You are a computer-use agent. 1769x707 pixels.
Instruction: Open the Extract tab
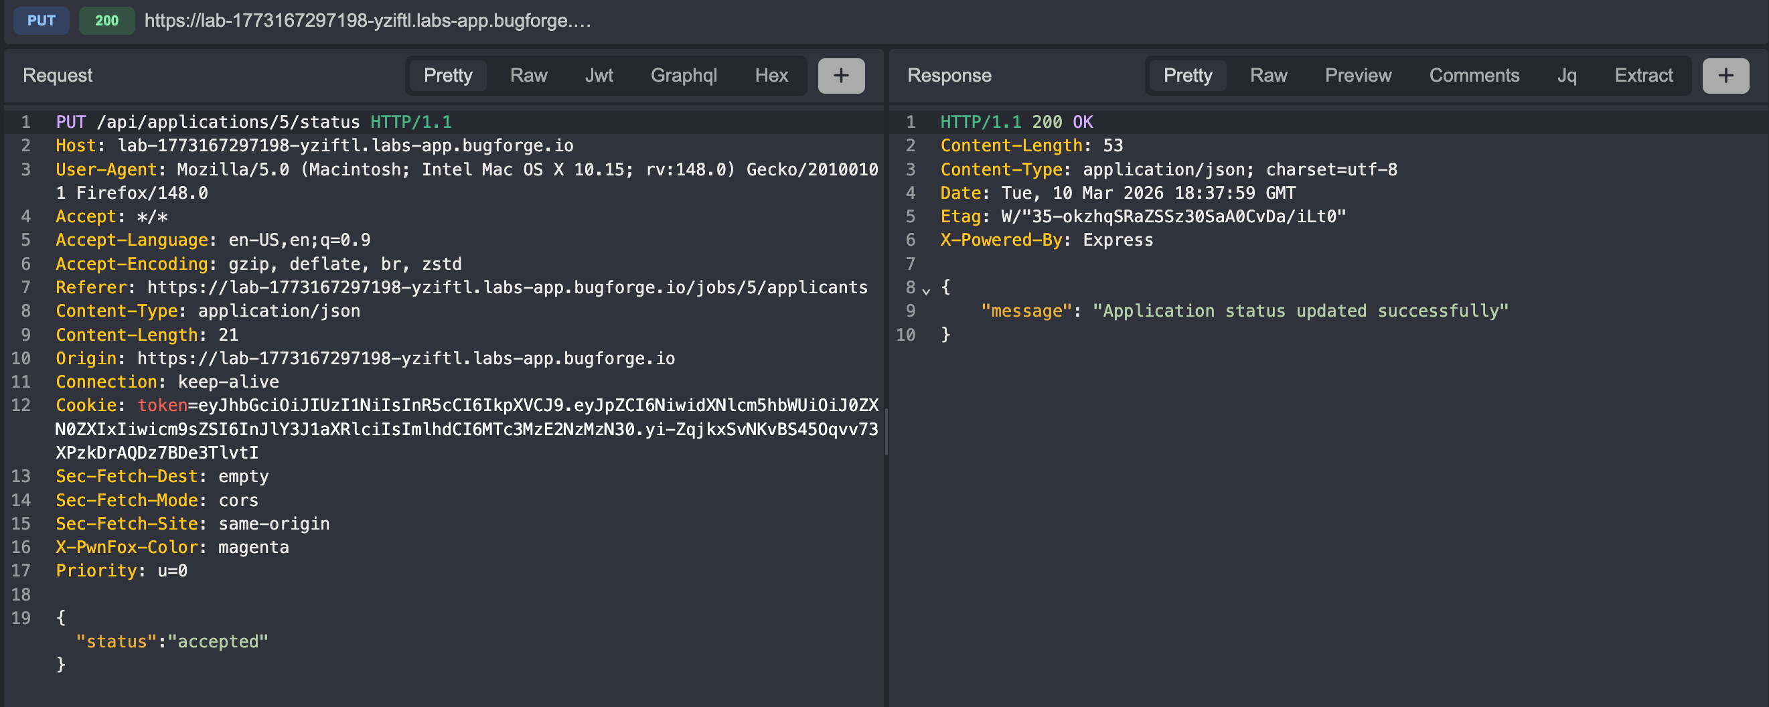tap(1642, 76)
